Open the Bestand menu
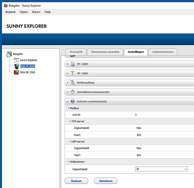 (x=11, y=12)
